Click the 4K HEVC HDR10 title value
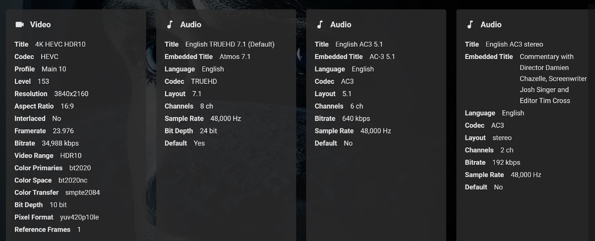The image size is (595, 241). (60, 44)
